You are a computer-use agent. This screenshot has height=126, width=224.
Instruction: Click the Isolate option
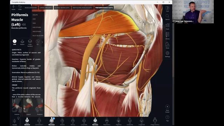click(x=35, y=15)
